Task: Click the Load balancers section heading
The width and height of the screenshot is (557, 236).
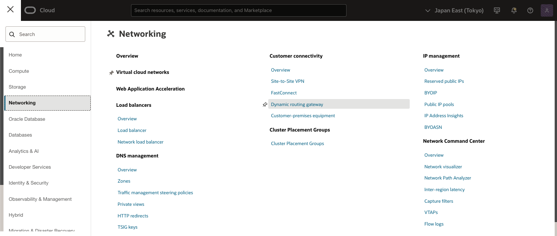Action: pyautogui.click(x=134, y=105)
